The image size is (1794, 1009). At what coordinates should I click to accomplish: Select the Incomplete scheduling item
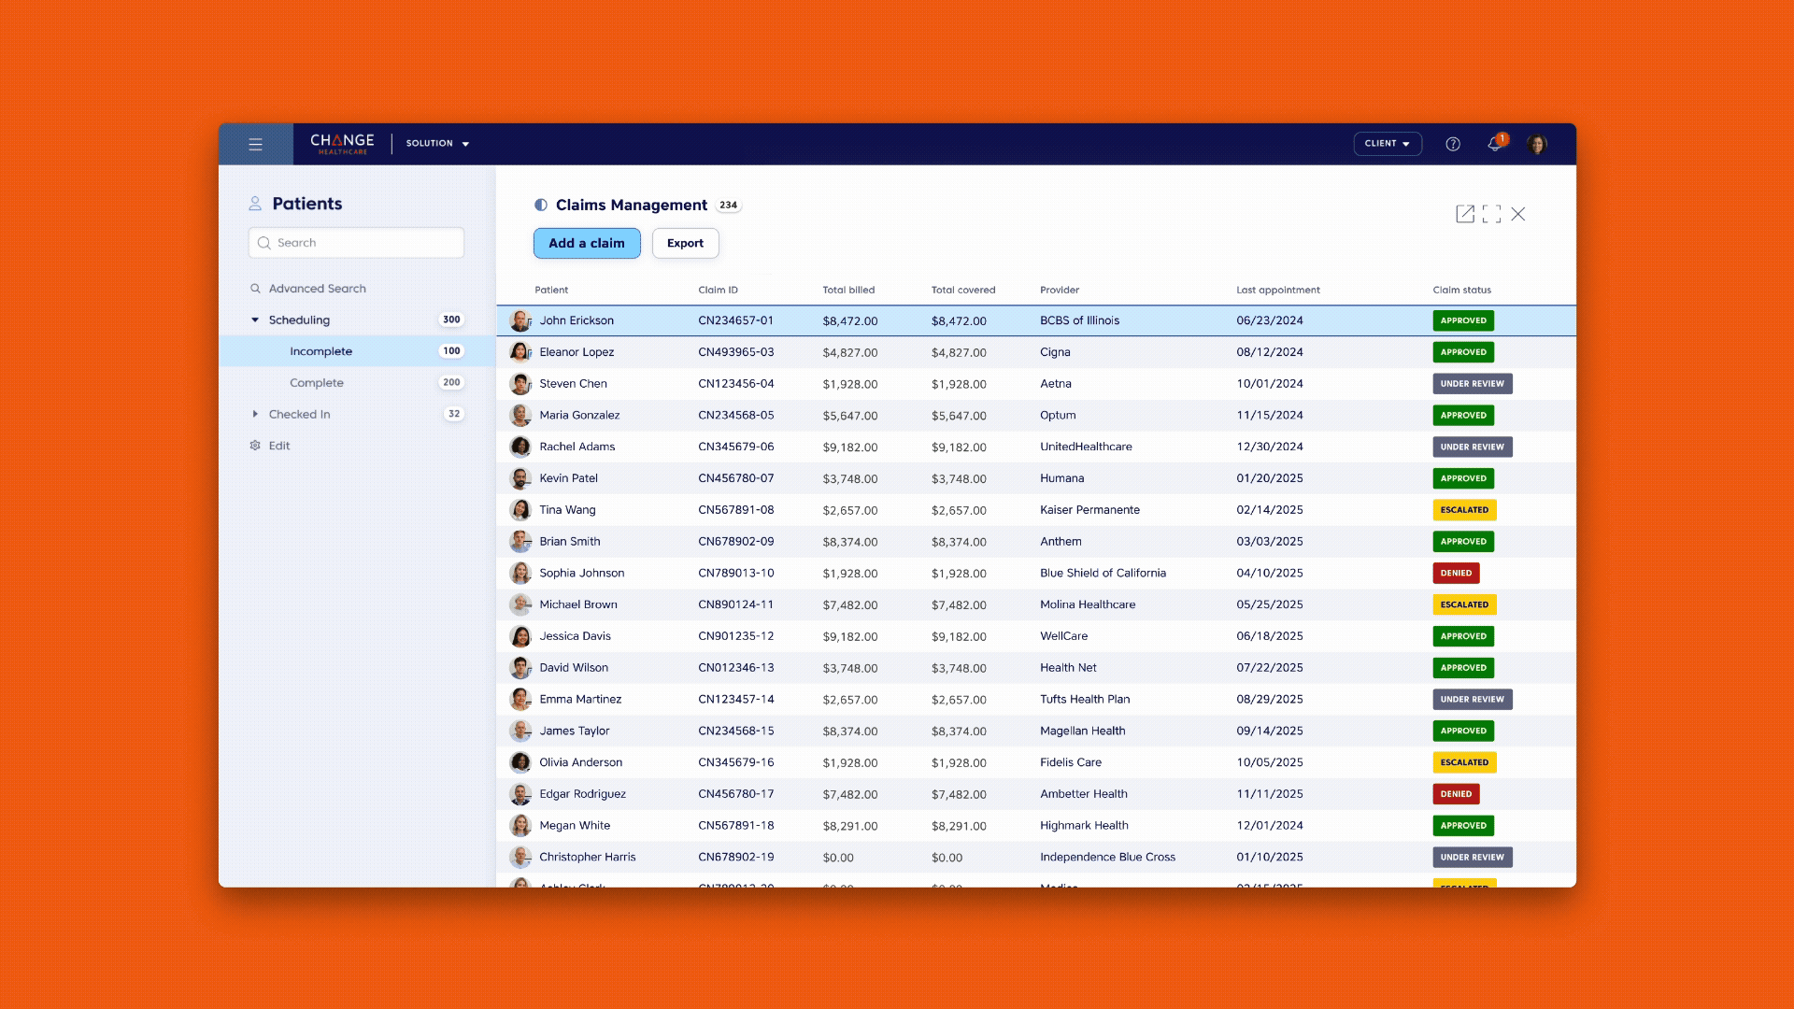tap(320, 351)
